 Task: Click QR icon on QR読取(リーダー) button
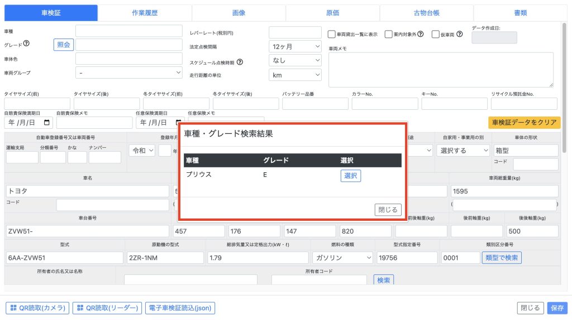pyautogui.click(x=80, y=308)
